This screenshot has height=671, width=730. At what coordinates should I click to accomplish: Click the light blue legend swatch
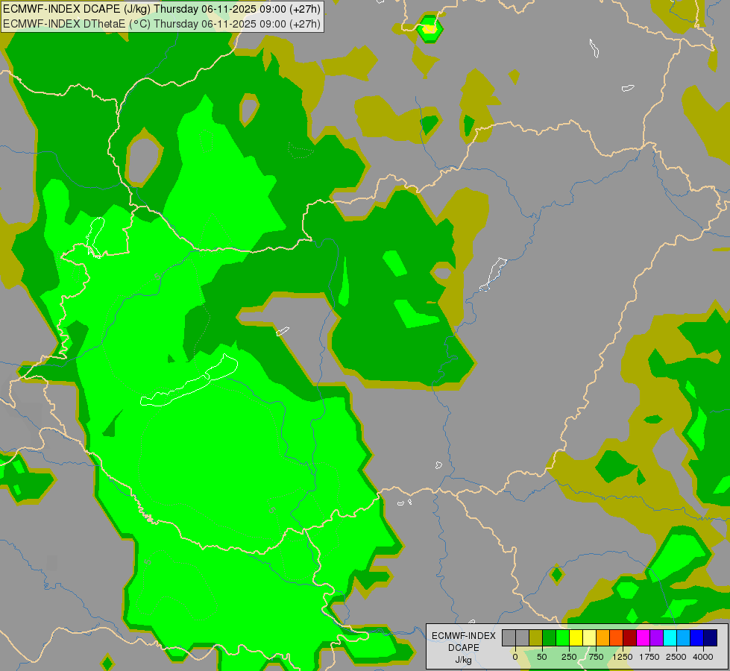(684, 638)
